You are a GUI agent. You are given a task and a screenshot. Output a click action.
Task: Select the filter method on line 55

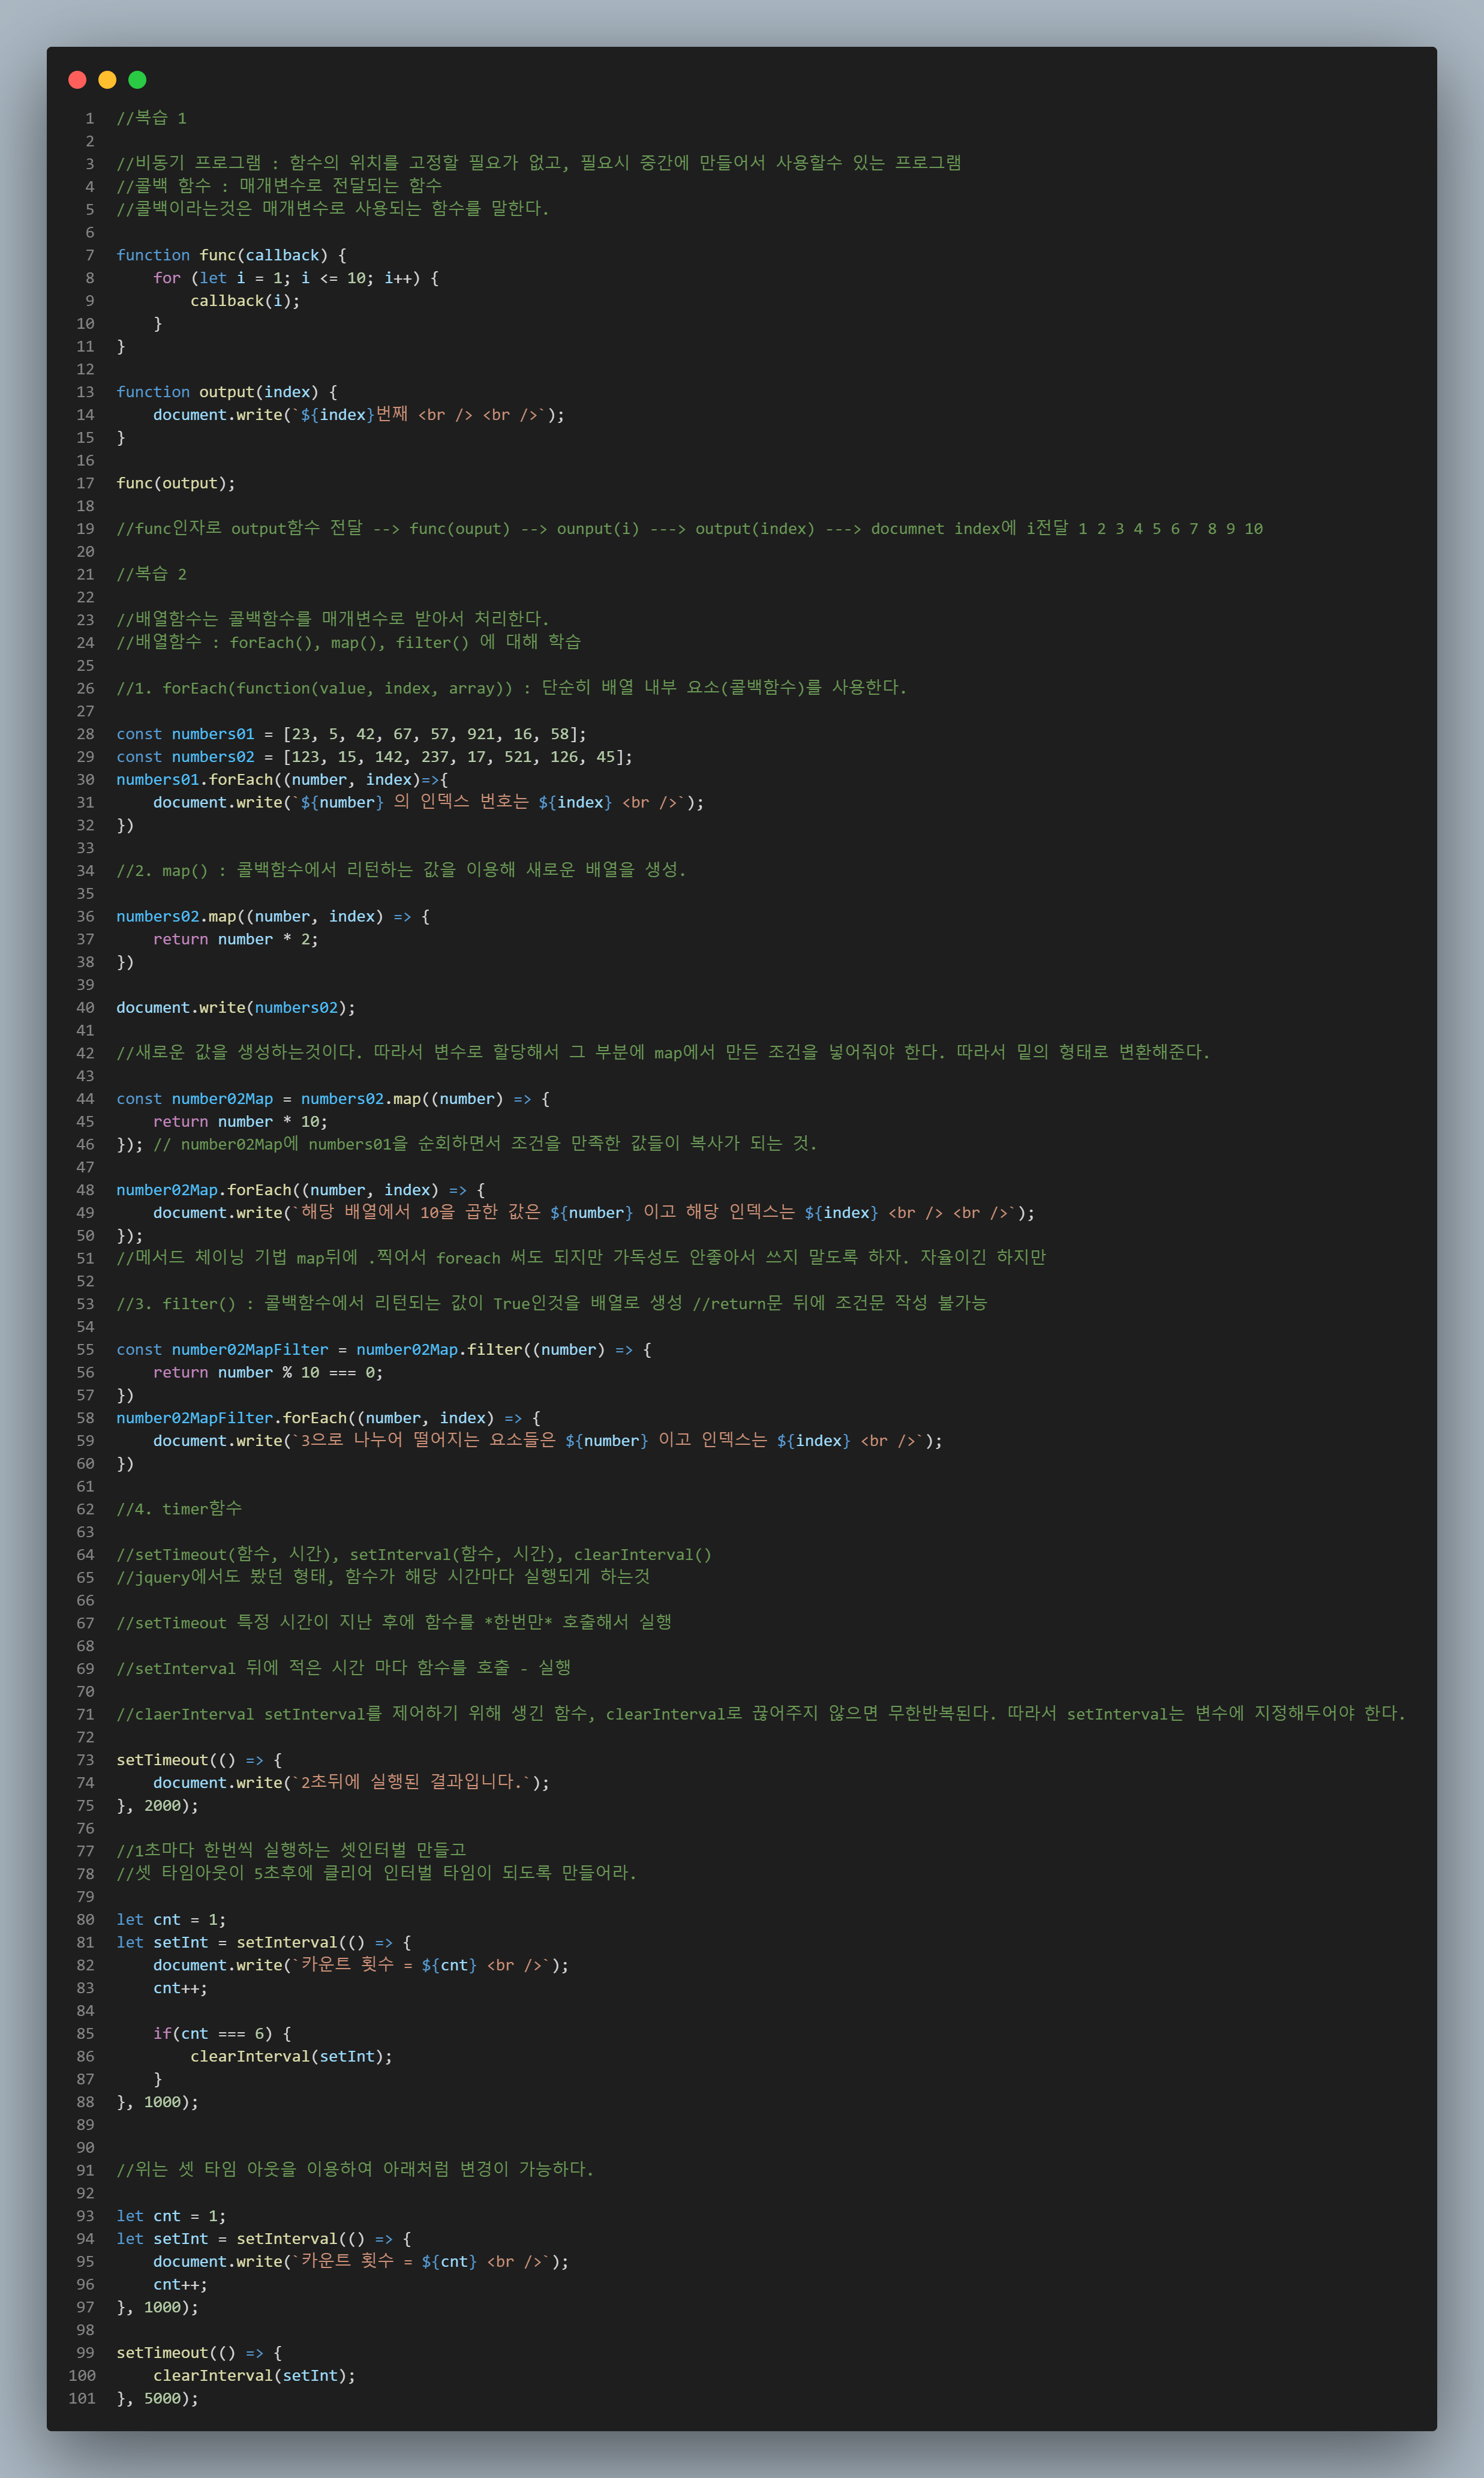[x=493, y=1349]
